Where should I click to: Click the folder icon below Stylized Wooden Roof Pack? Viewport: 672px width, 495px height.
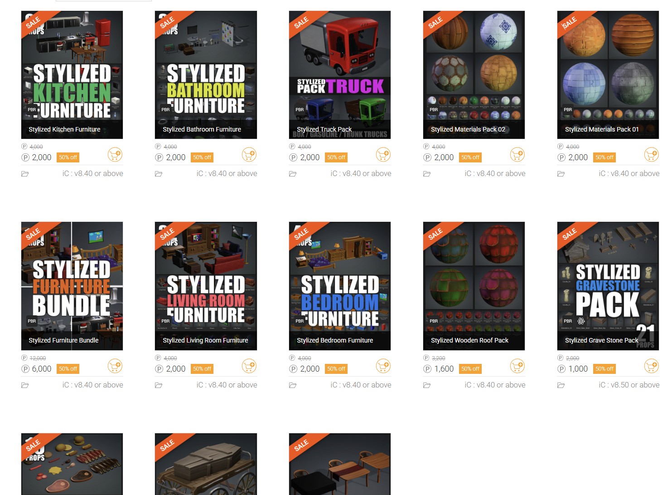(x=426, y=385)
